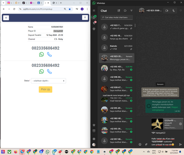Open chat with +62 822-7 contact
This screenshot has height=155, width=184.
[117, 27]
